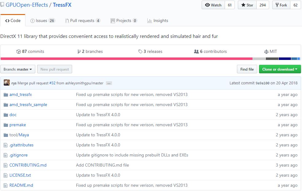
Task: Go to the Insights tab
Action: (157, 20)
